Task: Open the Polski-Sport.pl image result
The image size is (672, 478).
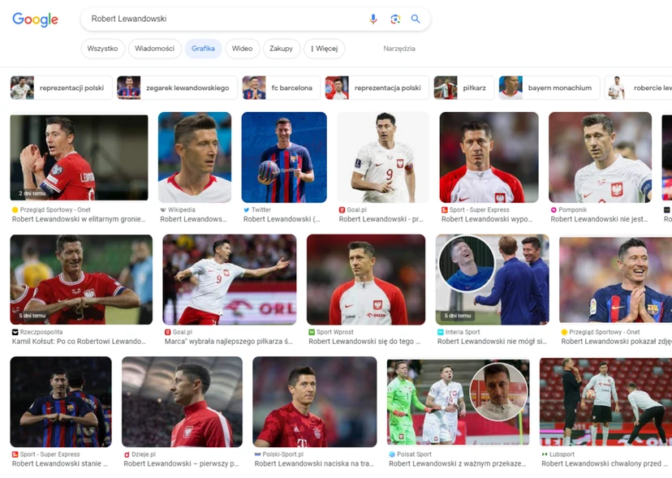Action: tap(315, 402)
